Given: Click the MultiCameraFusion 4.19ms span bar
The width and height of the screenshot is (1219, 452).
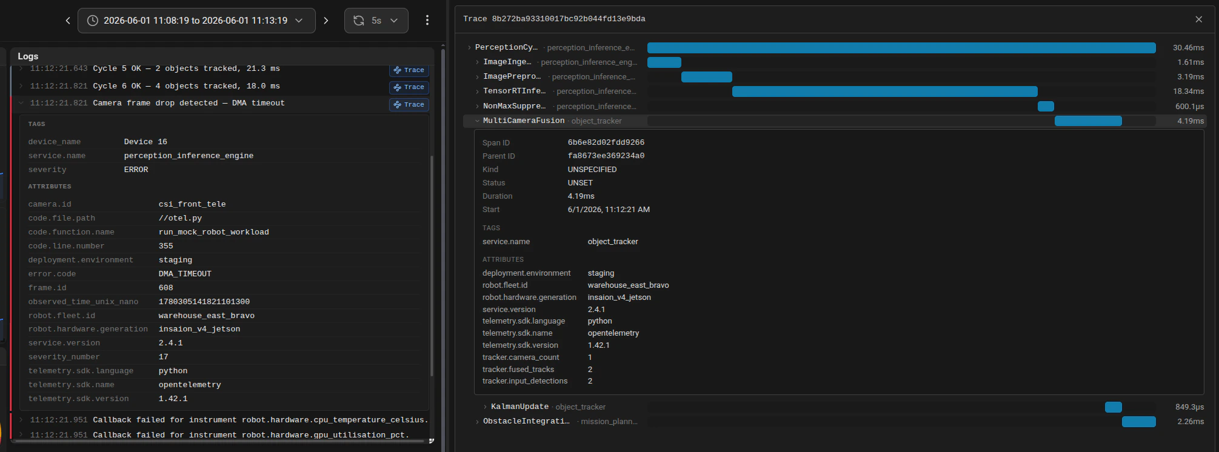Looking at the screenshot, I should [x=1088, y=121].
